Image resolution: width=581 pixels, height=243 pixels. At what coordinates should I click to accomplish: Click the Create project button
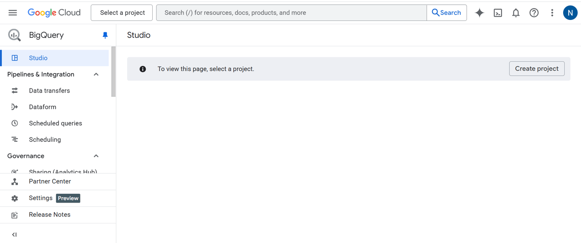[537, 68]
